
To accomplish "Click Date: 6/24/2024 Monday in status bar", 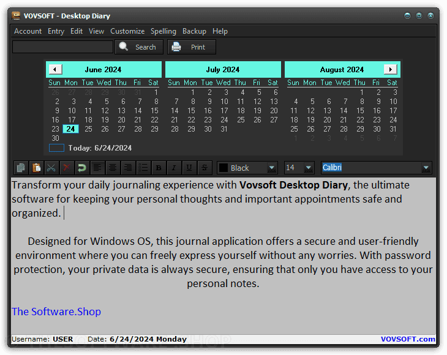I will (137, 339).
